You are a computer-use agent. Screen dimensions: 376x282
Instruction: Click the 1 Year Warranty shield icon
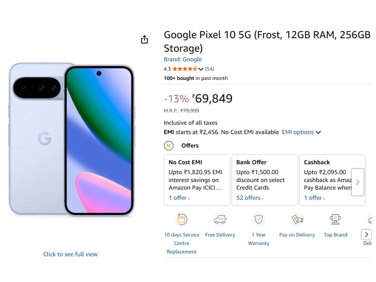coord(258,219)
